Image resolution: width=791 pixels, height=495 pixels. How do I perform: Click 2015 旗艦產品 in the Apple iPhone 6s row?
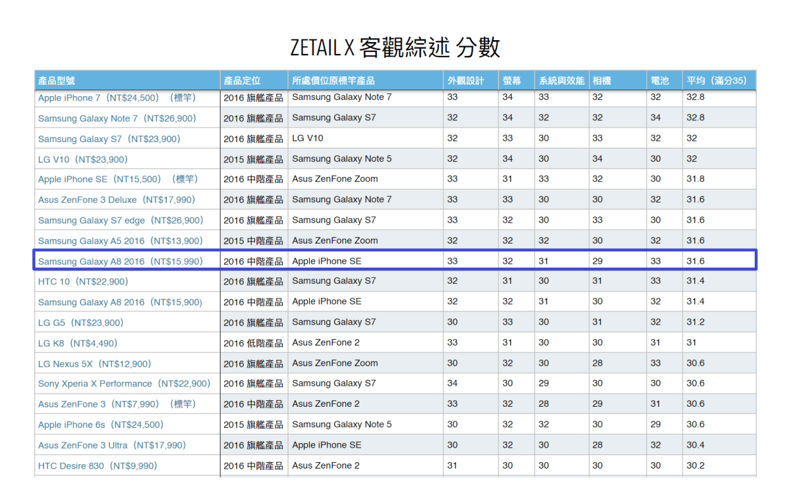click(253, 425)
